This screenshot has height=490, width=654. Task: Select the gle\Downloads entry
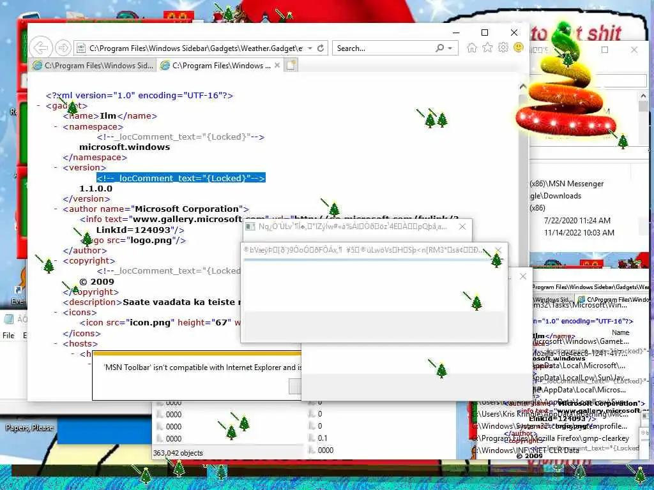[556, 196]
